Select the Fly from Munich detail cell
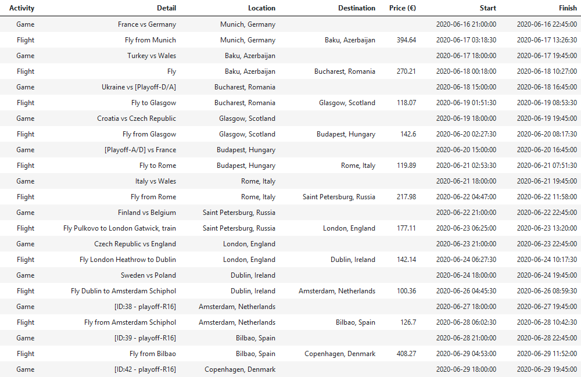Screen dimensions: 581x377 [x=150, y=40]
